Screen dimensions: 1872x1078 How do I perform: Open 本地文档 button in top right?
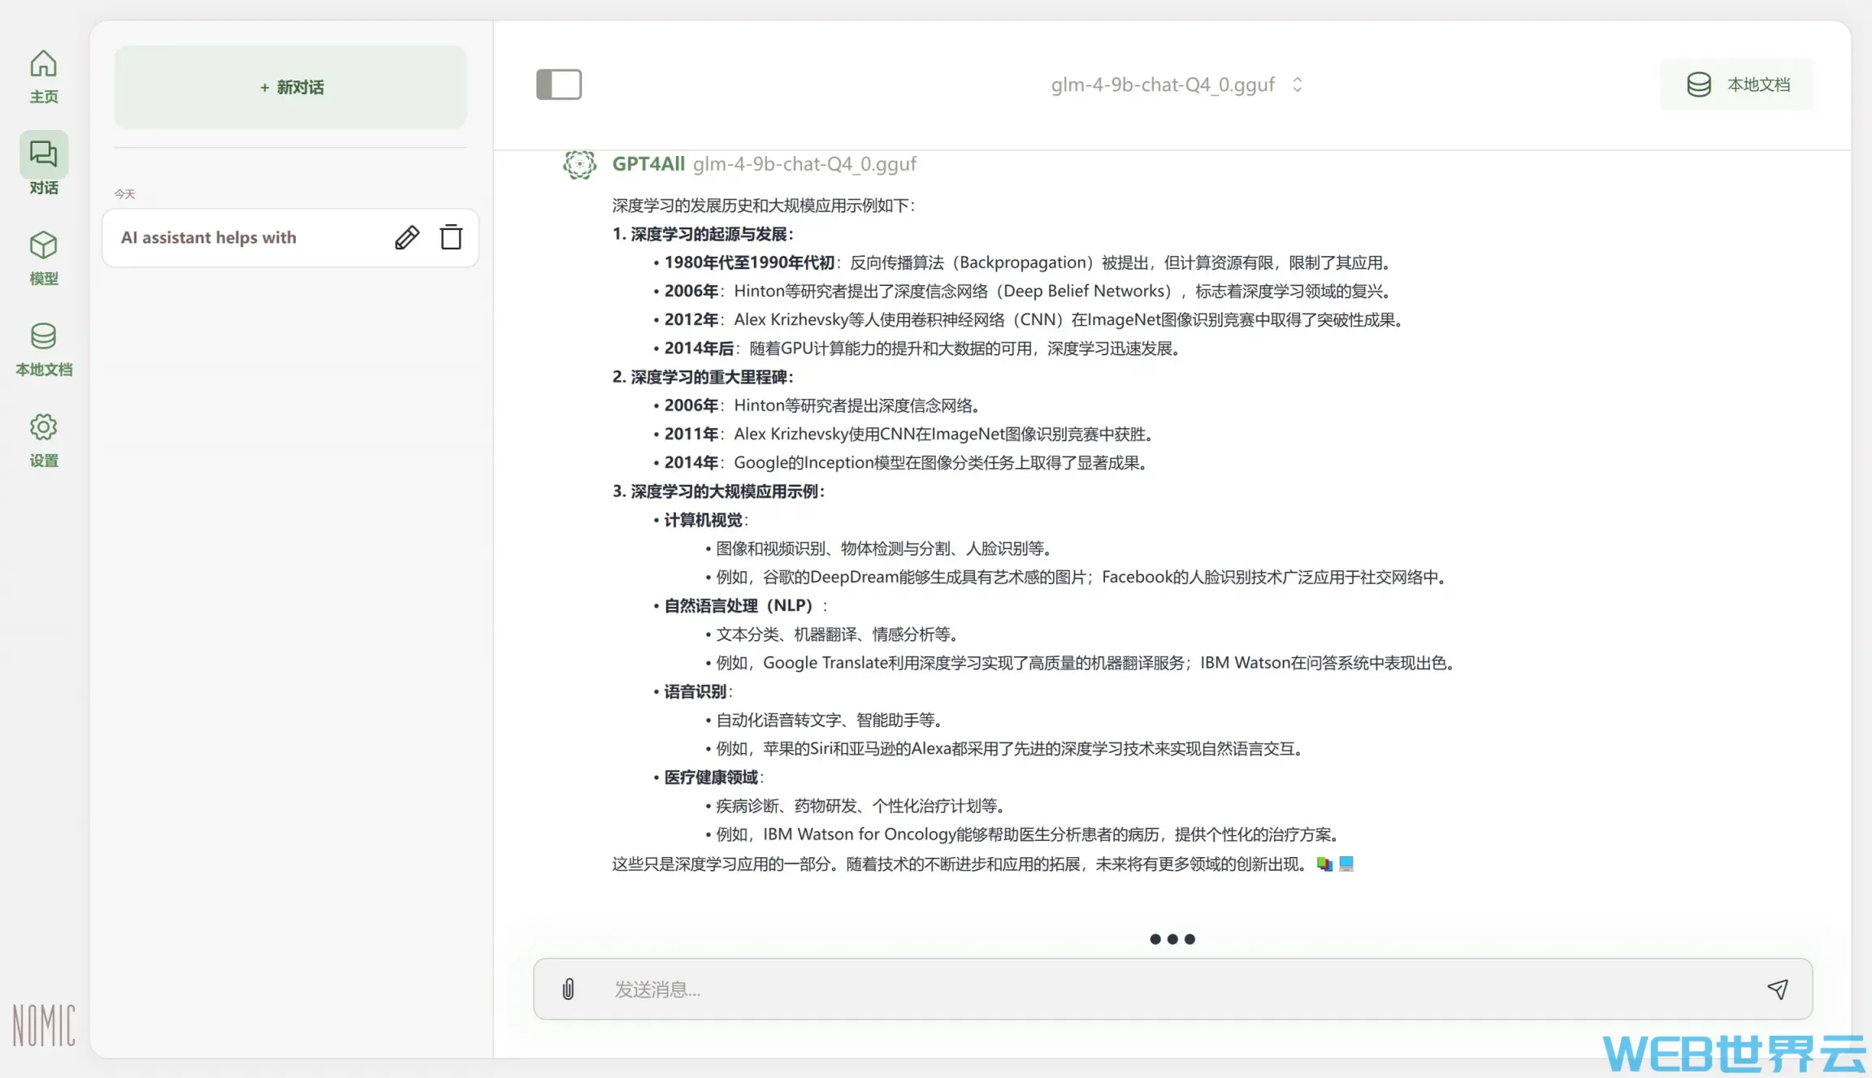pyautogui.click(x=1737, y=84)
